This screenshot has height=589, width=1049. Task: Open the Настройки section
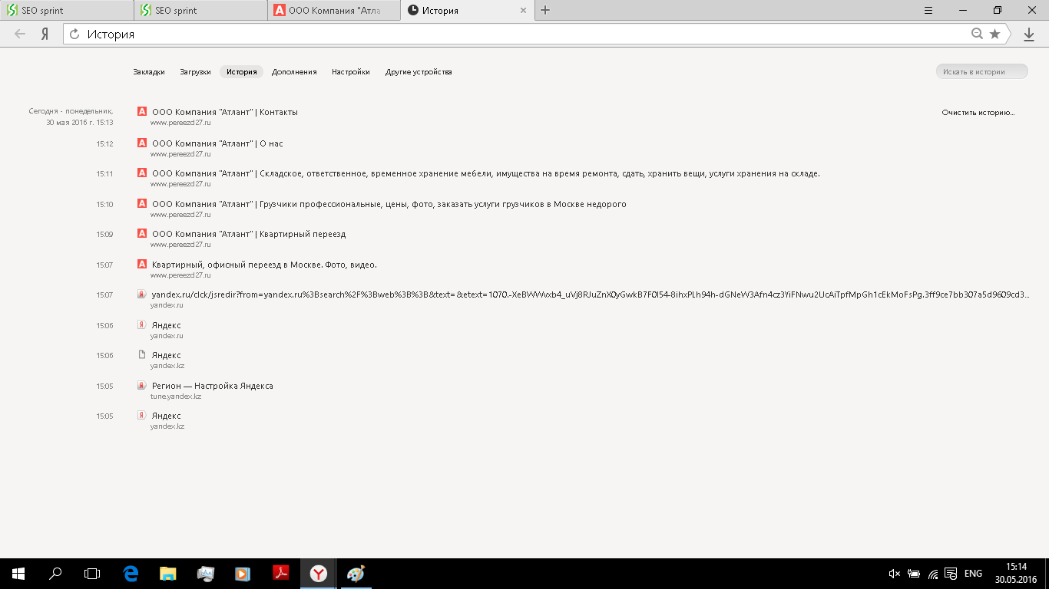click(351, 71)
